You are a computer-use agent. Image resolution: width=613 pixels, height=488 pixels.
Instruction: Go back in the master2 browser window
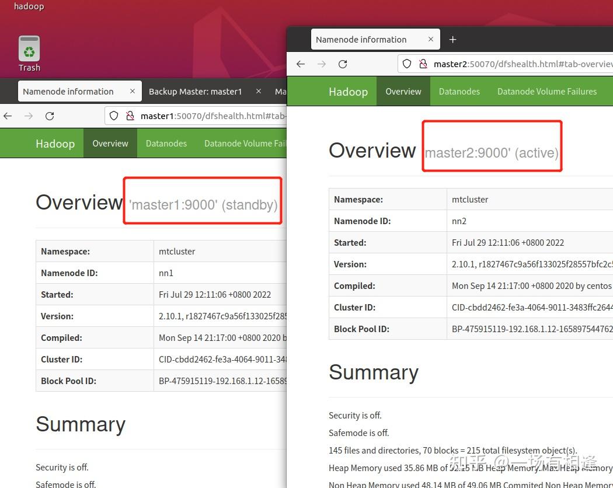[301, 64]
